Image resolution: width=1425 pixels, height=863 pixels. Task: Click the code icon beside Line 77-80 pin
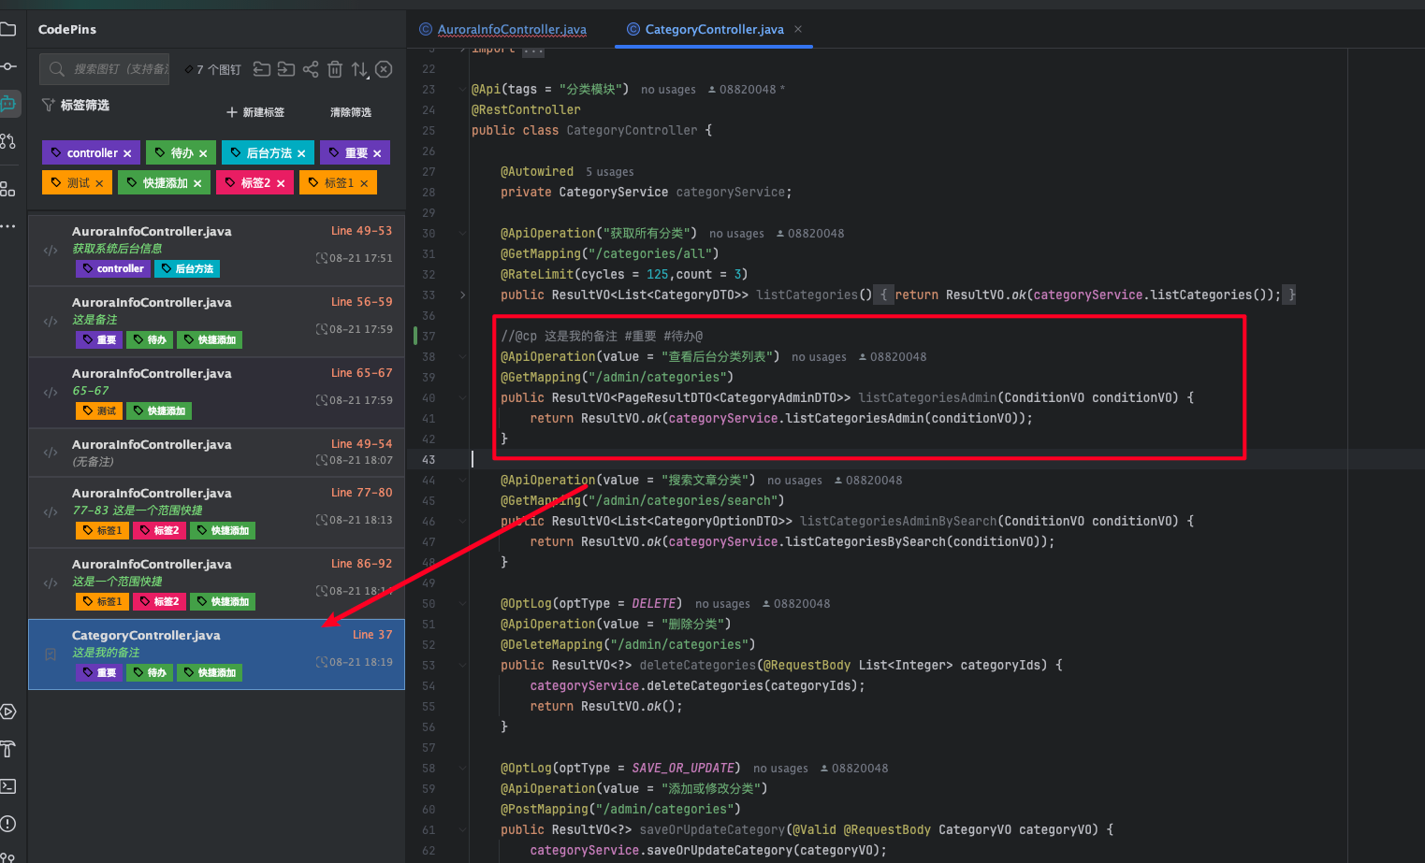51,511
